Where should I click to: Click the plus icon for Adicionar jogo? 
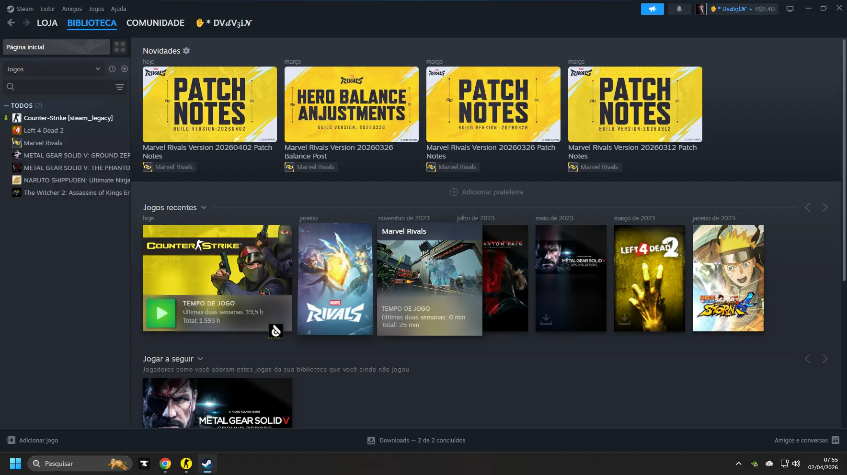point(11,440)
